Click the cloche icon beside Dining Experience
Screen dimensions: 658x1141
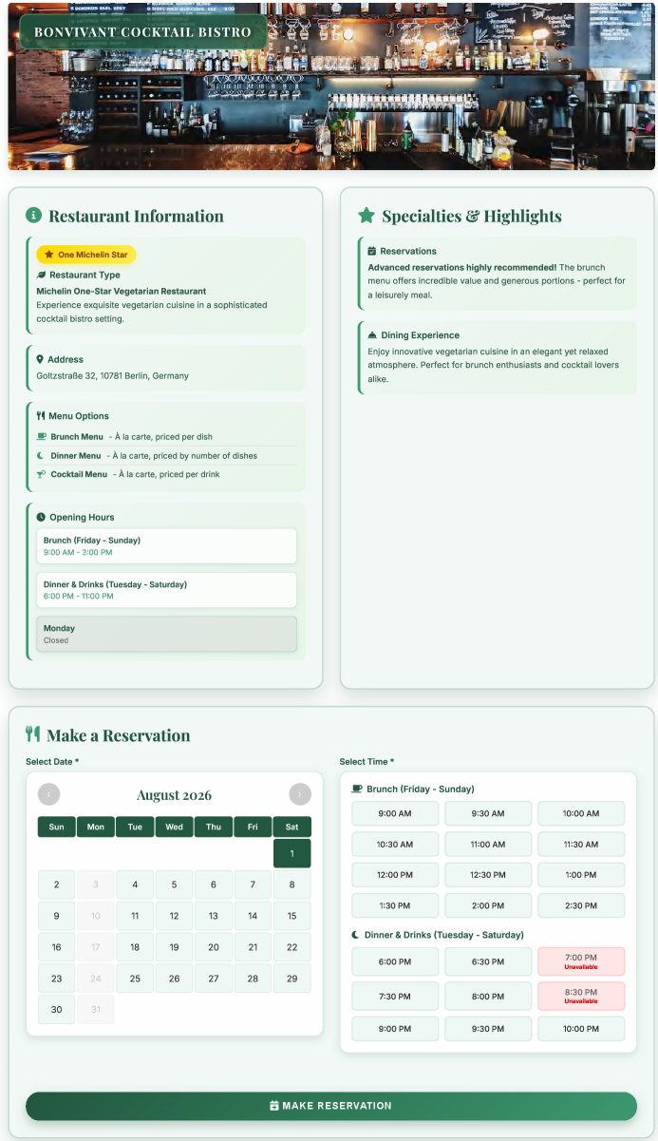pyautogui.click(x=372, y=335)
